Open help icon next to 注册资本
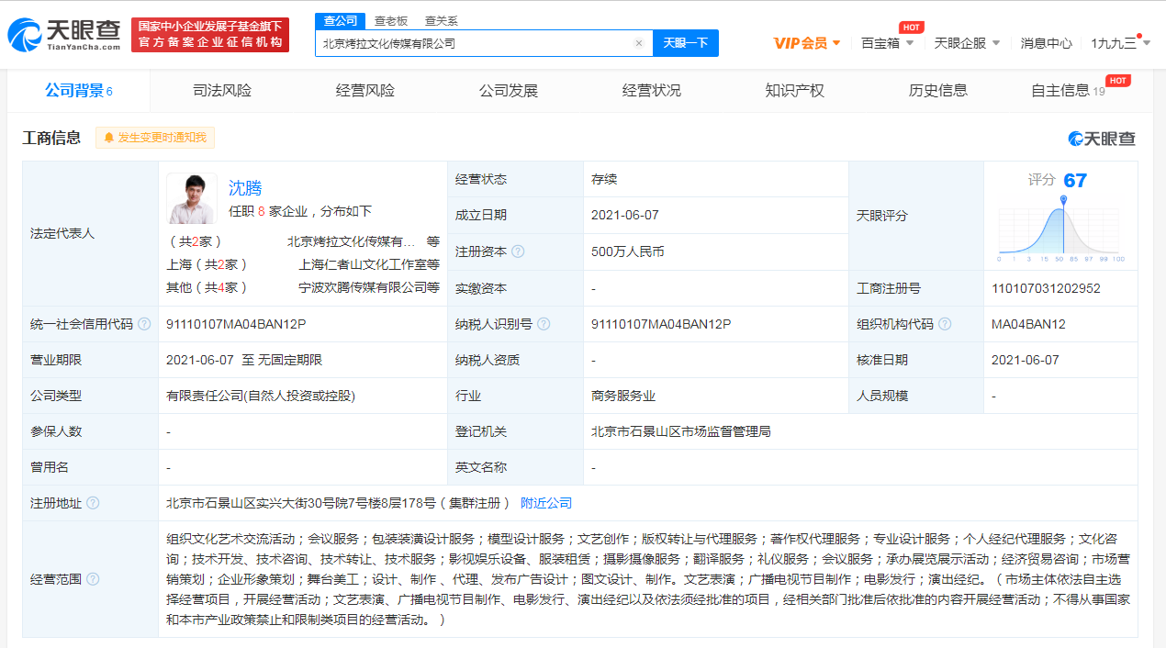The image size is (1166, 648). click(x=518, y=251)
